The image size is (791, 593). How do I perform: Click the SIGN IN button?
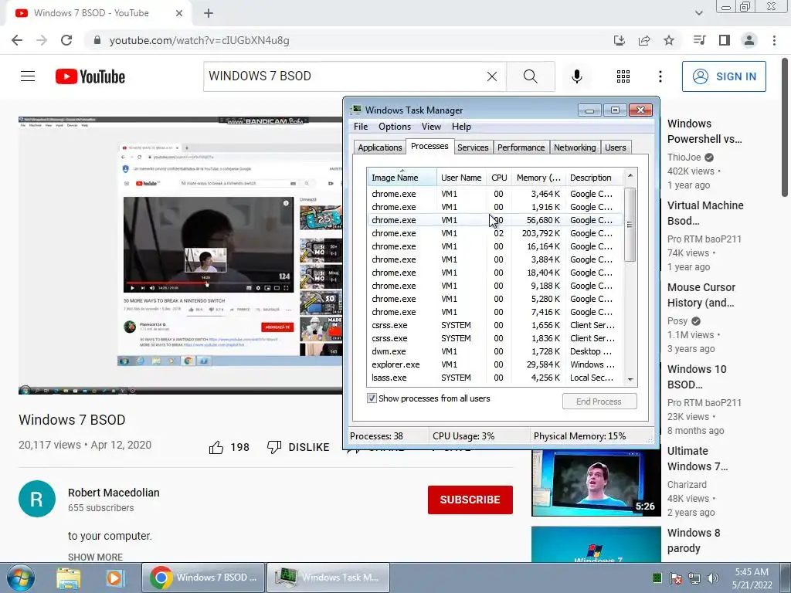[x=724, y=76]
